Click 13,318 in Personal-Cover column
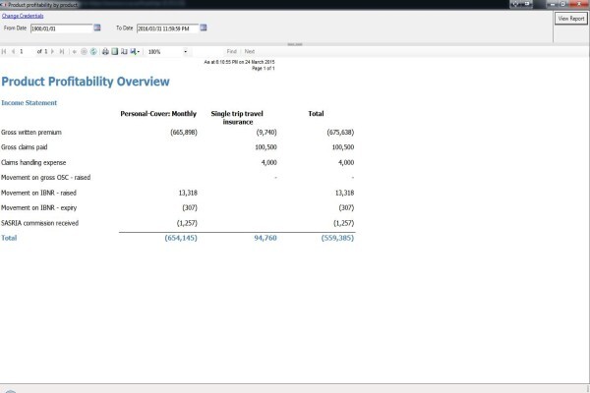Image resolution: width=590 pixels, height=393 pixels. pos(188,193)
